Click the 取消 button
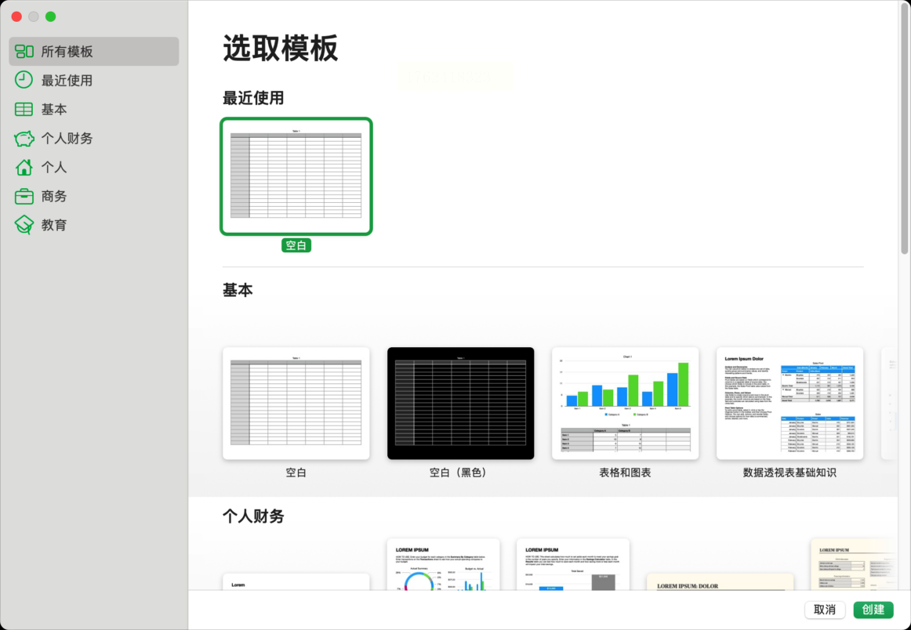The image size is (911, 630). [825, 610]
